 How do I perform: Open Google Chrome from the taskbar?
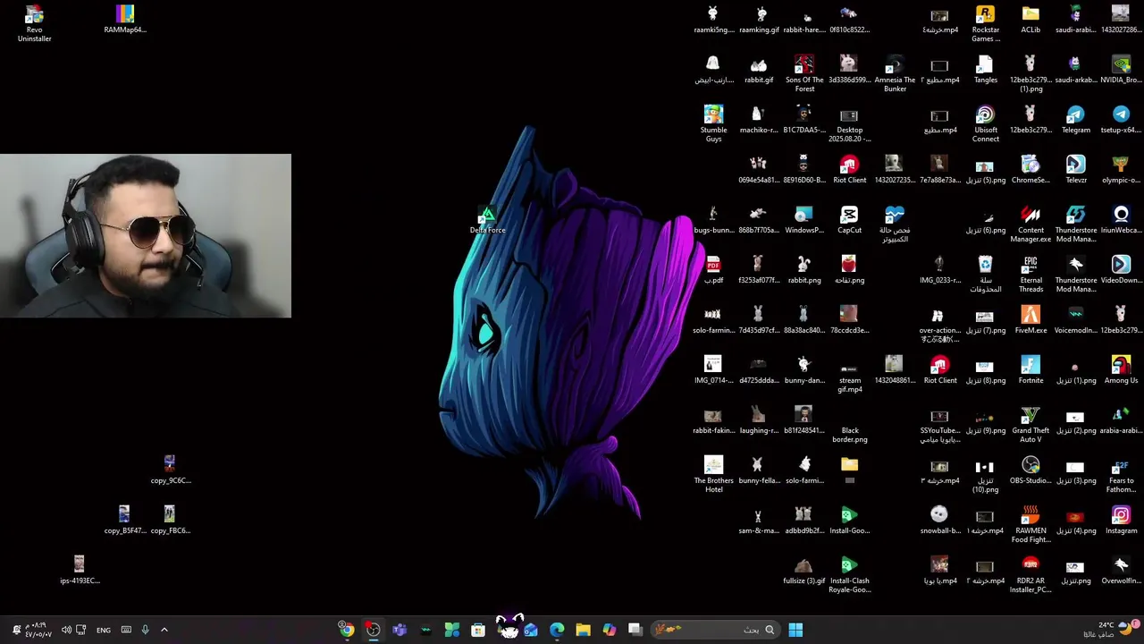pos(347,630)
